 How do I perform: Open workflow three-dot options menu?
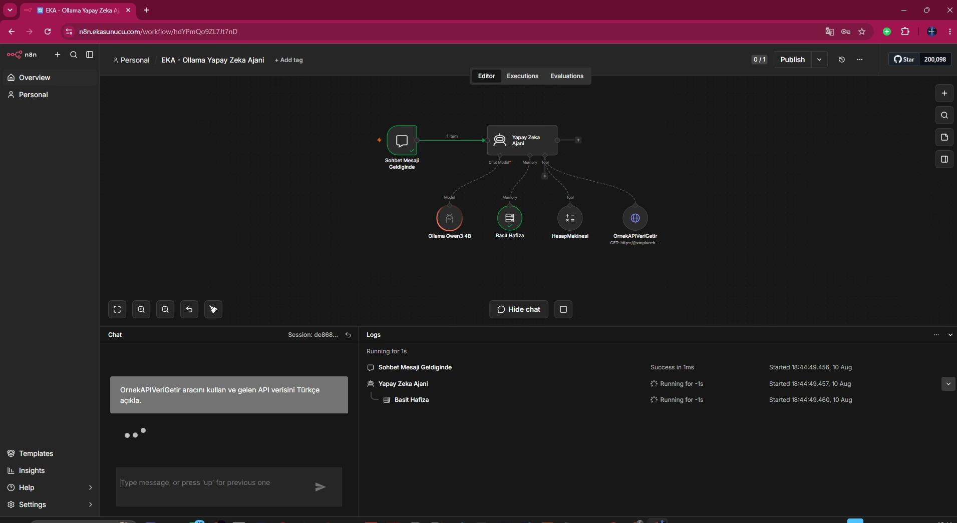(x=860, y=60)
